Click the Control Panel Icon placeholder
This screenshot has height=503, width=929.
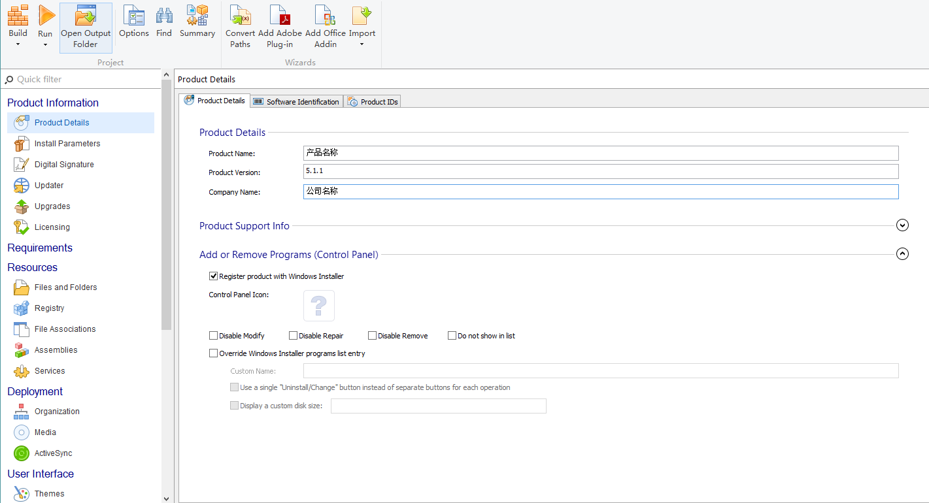tap(319, 306)
